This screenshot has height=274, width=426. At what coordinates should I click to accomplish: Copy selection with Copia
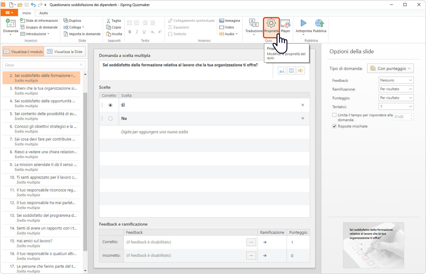(114, 27)
